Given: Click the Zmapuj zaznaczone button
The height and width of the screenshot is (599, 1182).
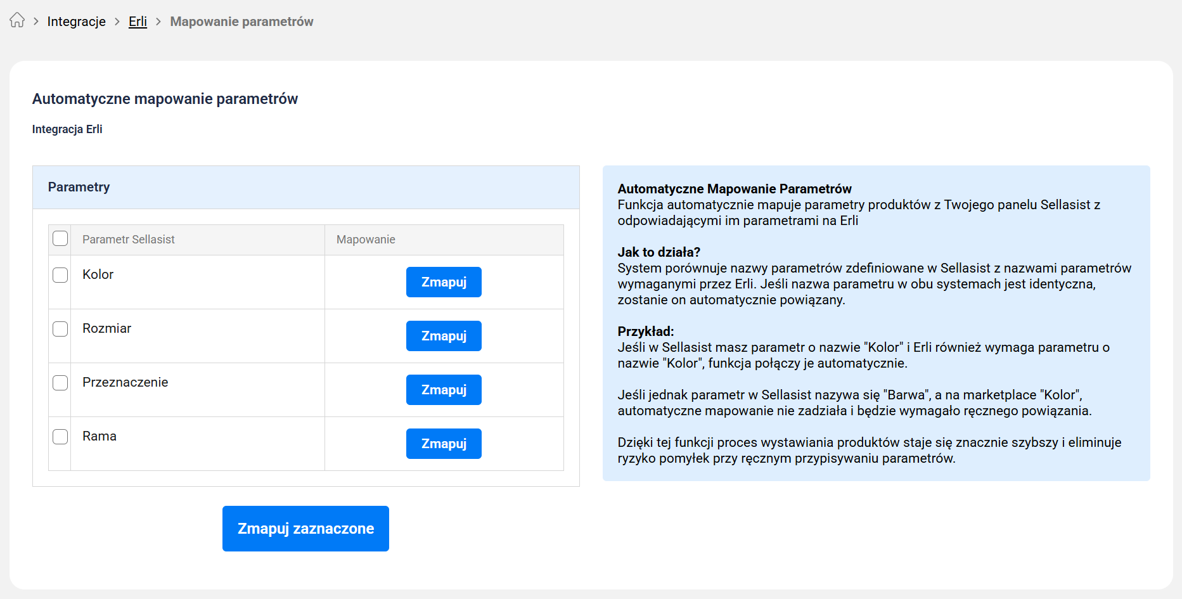Looking at the screenshot, I should click(x=305, y=529).
